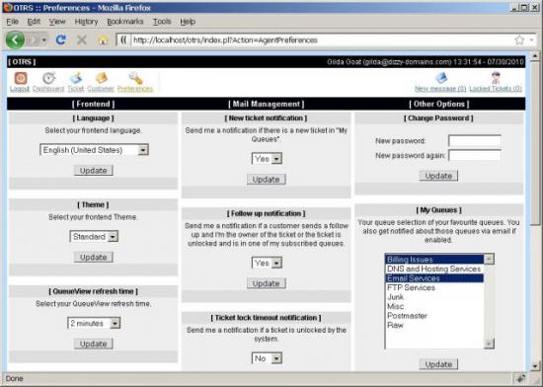Open the Tools menu

pos(162,22)
